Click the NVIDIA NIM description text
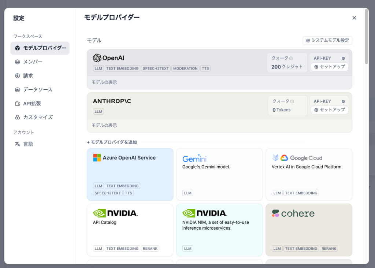Viewport: 375px width, 268px height. click(215, 225)
